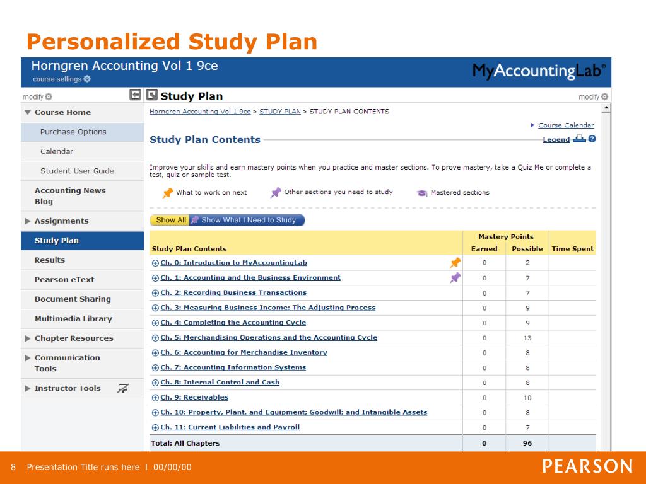Open Ch. 3: Measuring Business Income link

(x=267, y=308)
